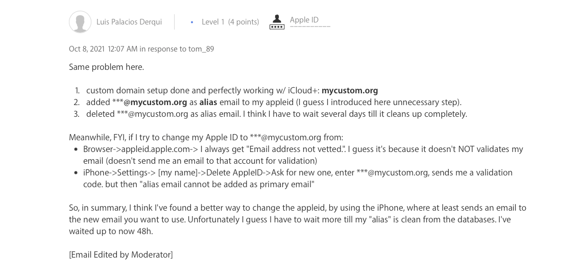The width and height of the screenshot is (580, 279).
Task: Follow the in response to tom_89 link
Action: point(177,49)
